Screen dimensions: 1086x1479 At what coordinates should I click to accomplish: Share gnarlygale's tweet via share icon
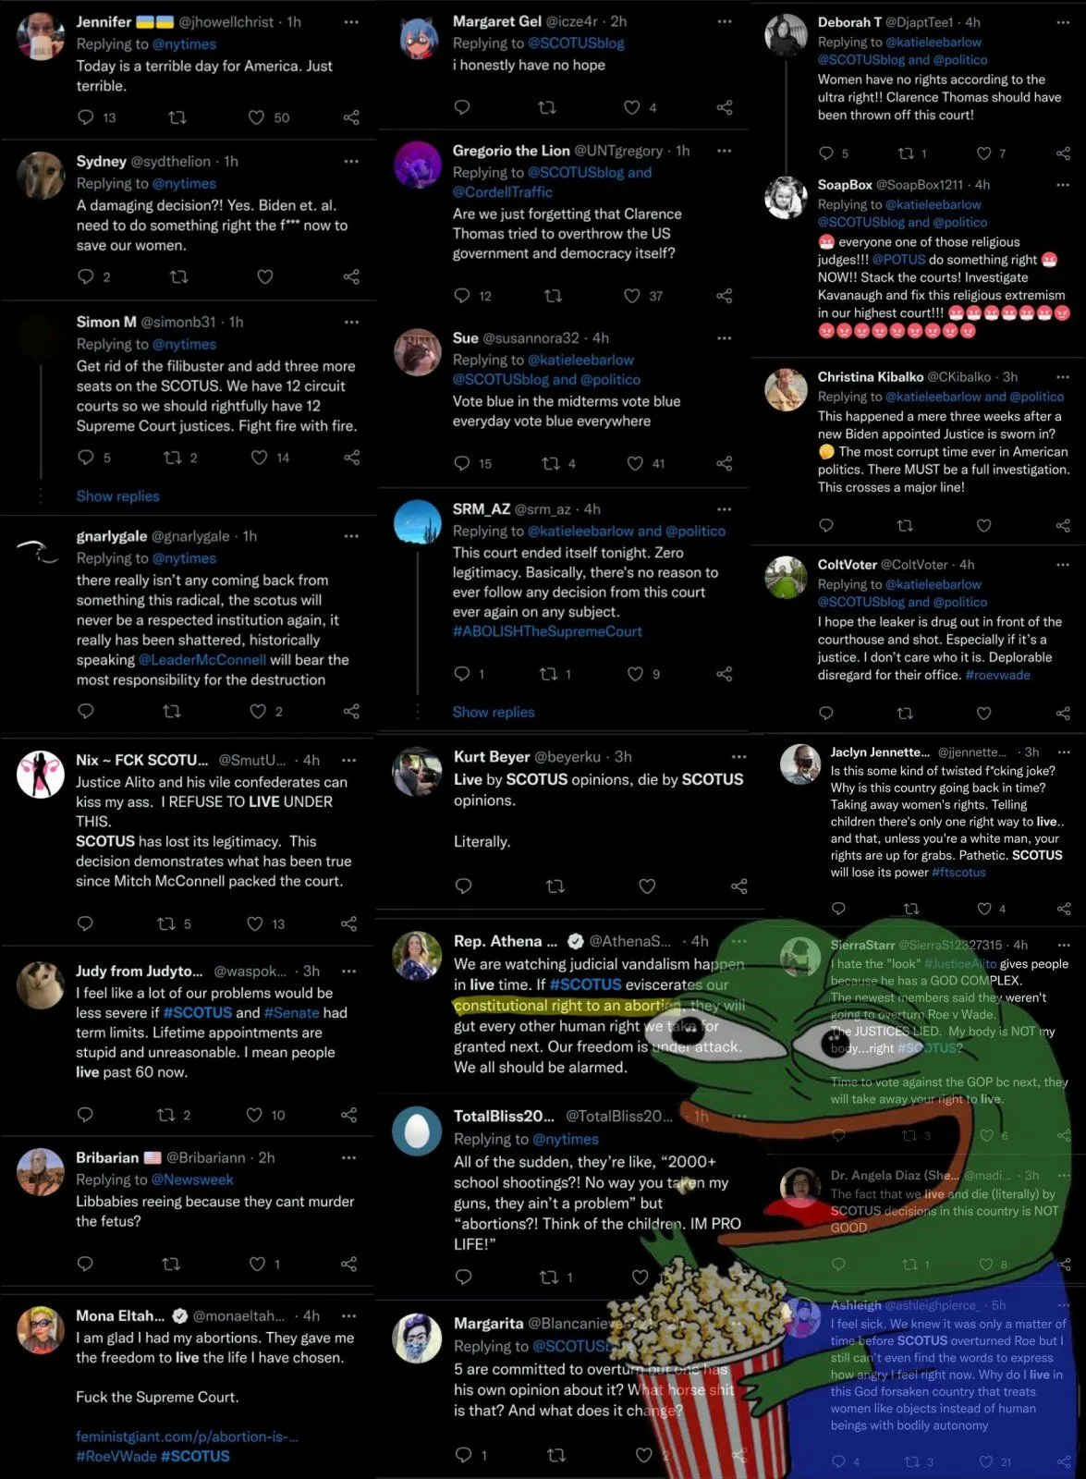coord(351,711)
